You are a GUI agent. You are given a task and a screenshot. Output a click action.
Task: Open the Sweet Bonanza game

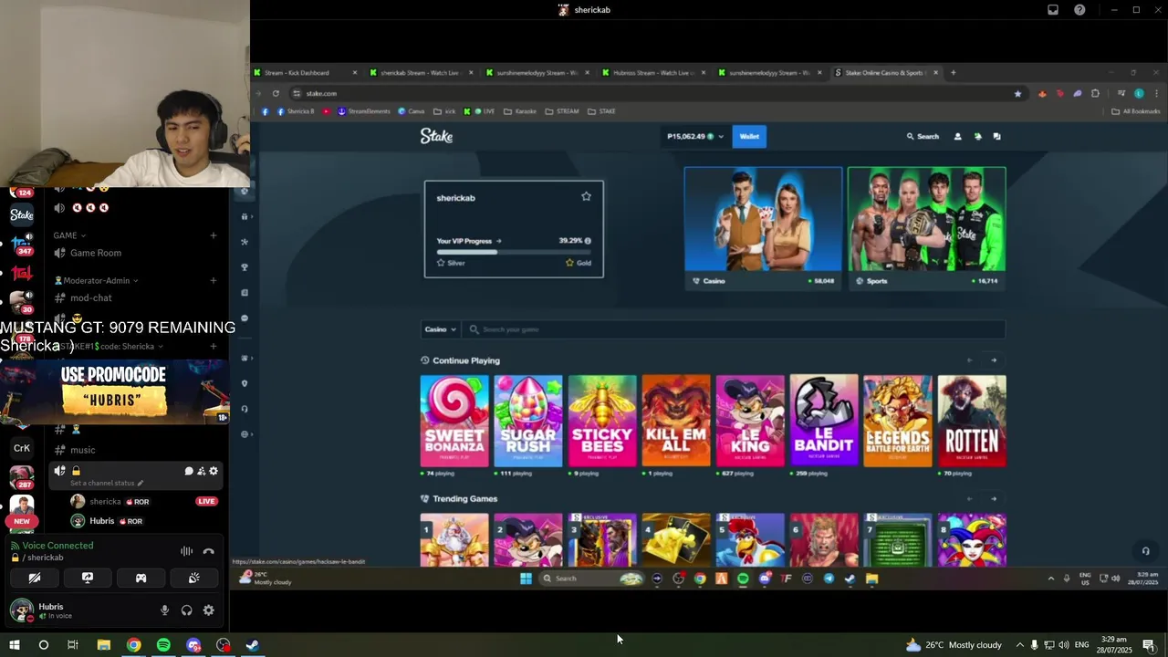[454, 421]
